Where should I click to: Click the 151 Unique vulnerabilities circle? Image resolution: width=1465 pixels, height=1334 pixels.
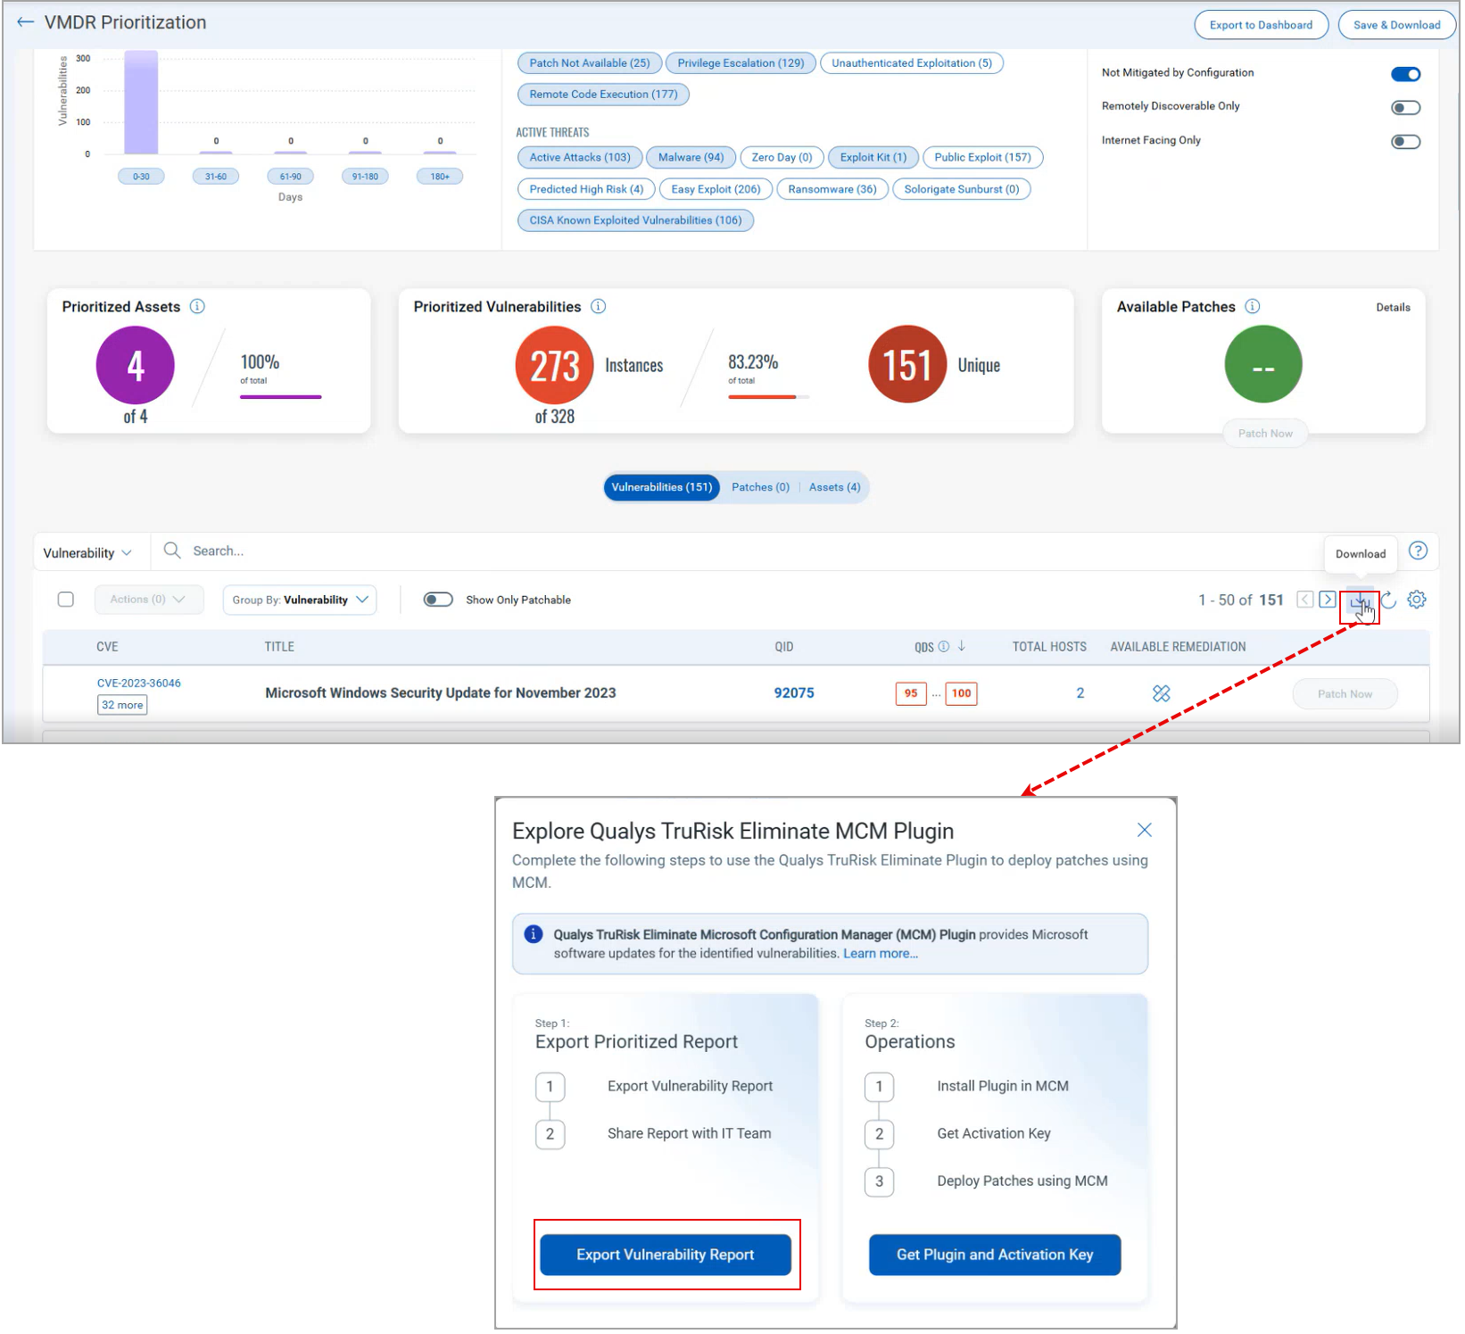pyautogui.click(x=907, y=365)
